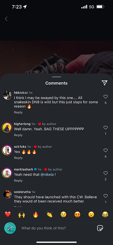Reply to hbkickzz's comment

coord(18,112)
